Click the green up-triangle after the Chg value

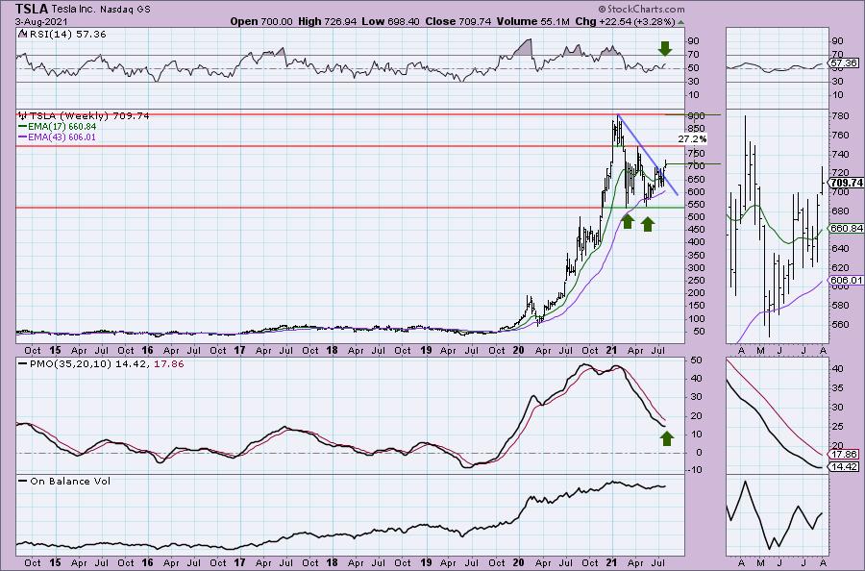(680, 23)
